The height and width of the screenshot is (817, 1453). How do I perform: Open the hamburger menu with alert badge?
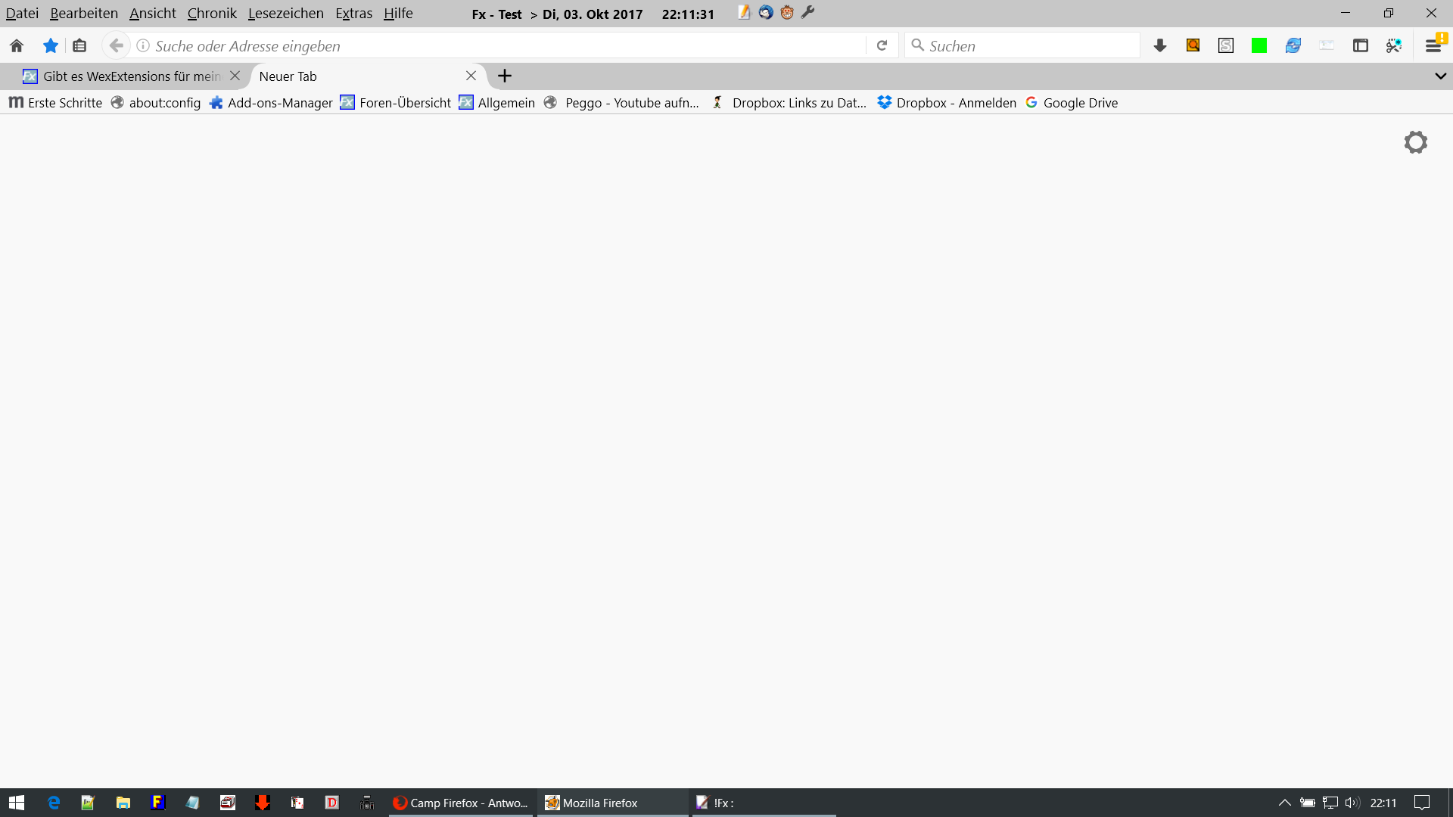coord(1433,45)
